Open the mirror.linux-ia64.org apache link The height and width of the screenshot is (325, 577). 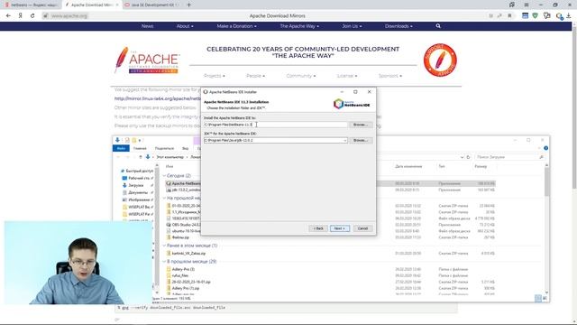click(158, 98)
